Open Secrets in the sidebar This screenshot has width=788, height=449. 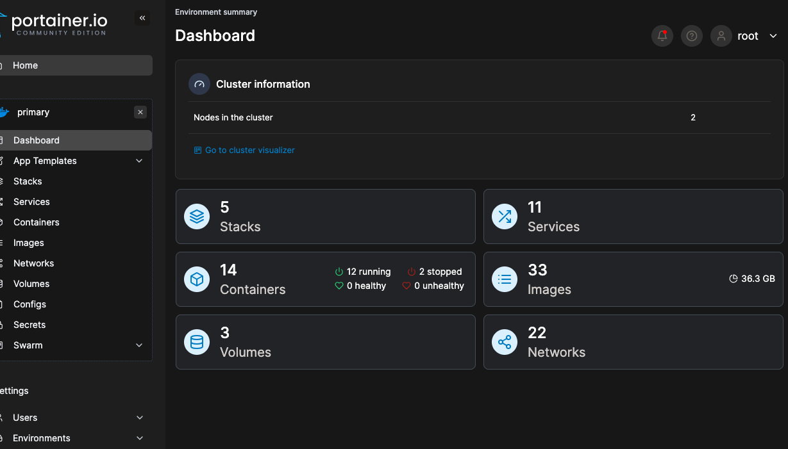click(29, 325)
